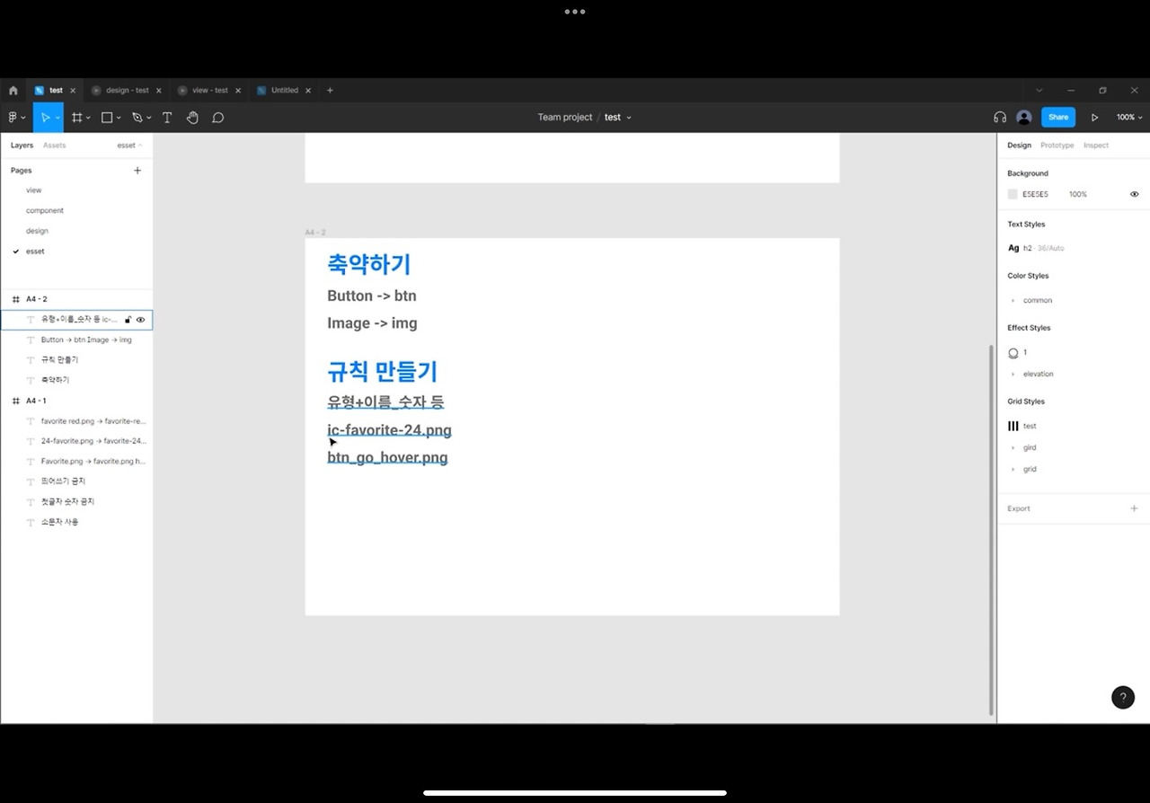1150x803 pixels.
Task: Expand the common color styles group
Action: point(1013,300)
